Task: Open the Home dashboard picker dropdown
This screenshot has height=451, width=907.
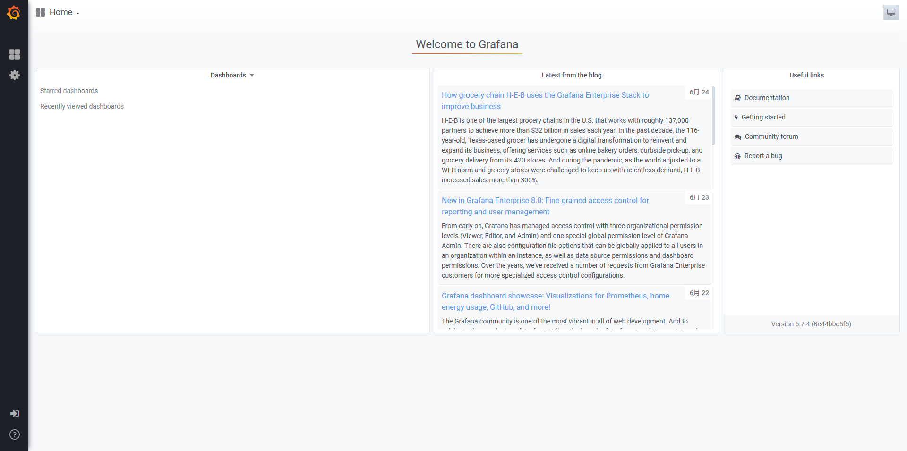Action: coord(64,12)
